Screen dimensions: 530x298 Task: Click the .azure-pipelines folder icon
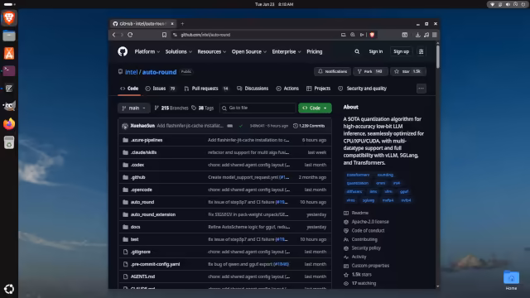tap(125, 140)
